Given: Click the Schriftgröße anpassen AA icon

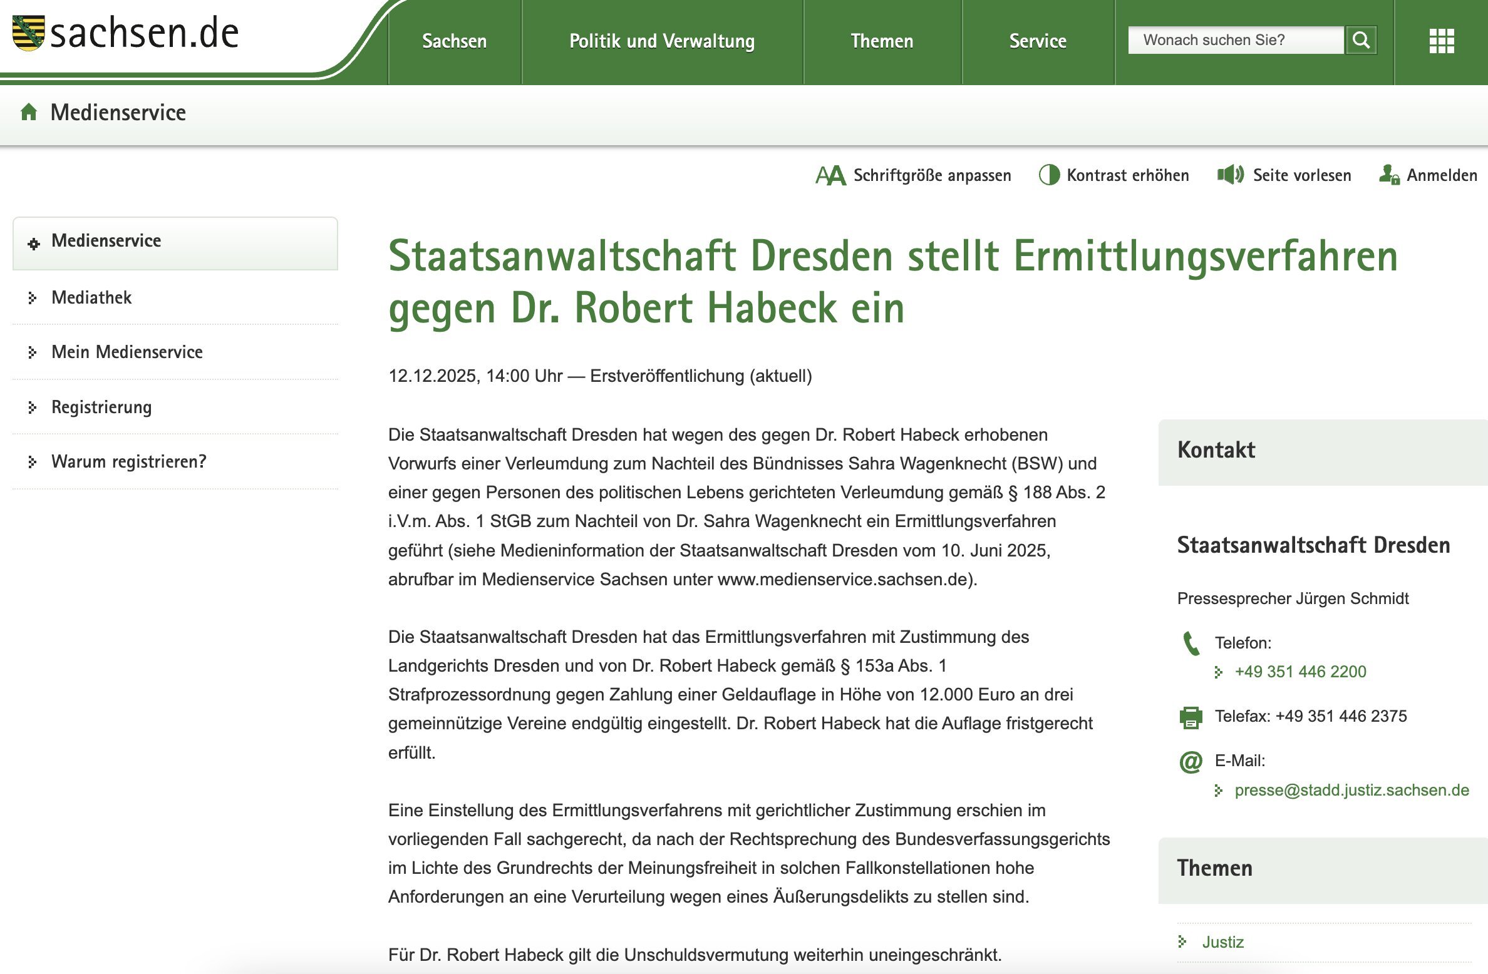Looking at the screenshot, I should pos(830,175).
